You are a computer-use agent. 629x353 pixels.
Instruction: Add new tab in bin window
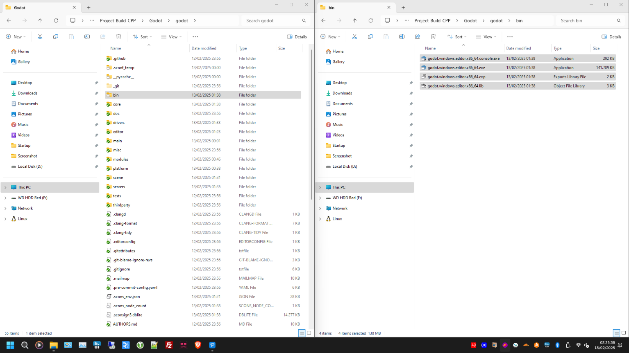[x=403, y=7]
